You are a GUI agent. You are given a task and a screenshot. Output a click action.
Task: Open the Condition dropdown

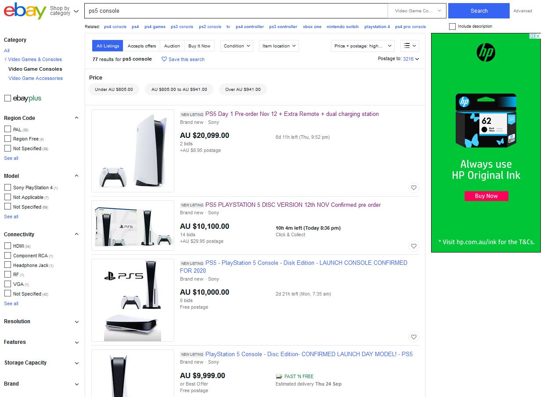coord(237,46)
